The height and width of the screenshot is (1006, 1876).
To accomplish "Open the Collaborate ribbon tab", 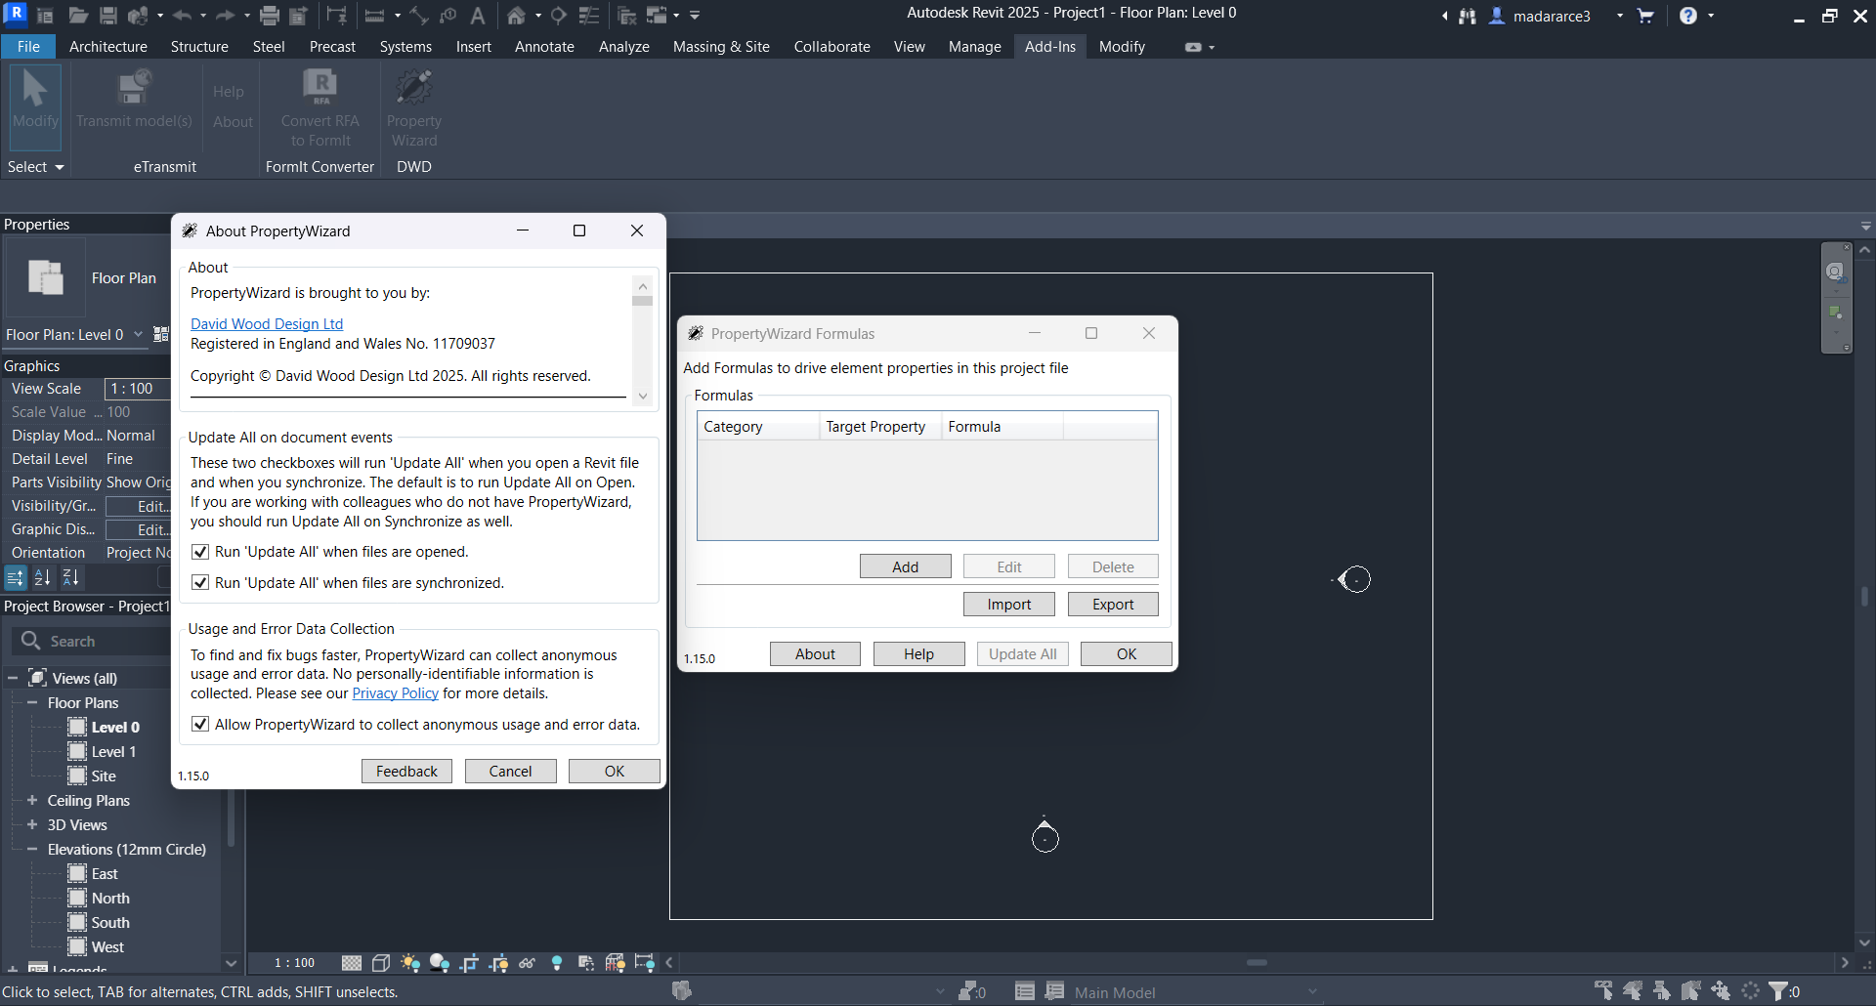I will 831,47.
